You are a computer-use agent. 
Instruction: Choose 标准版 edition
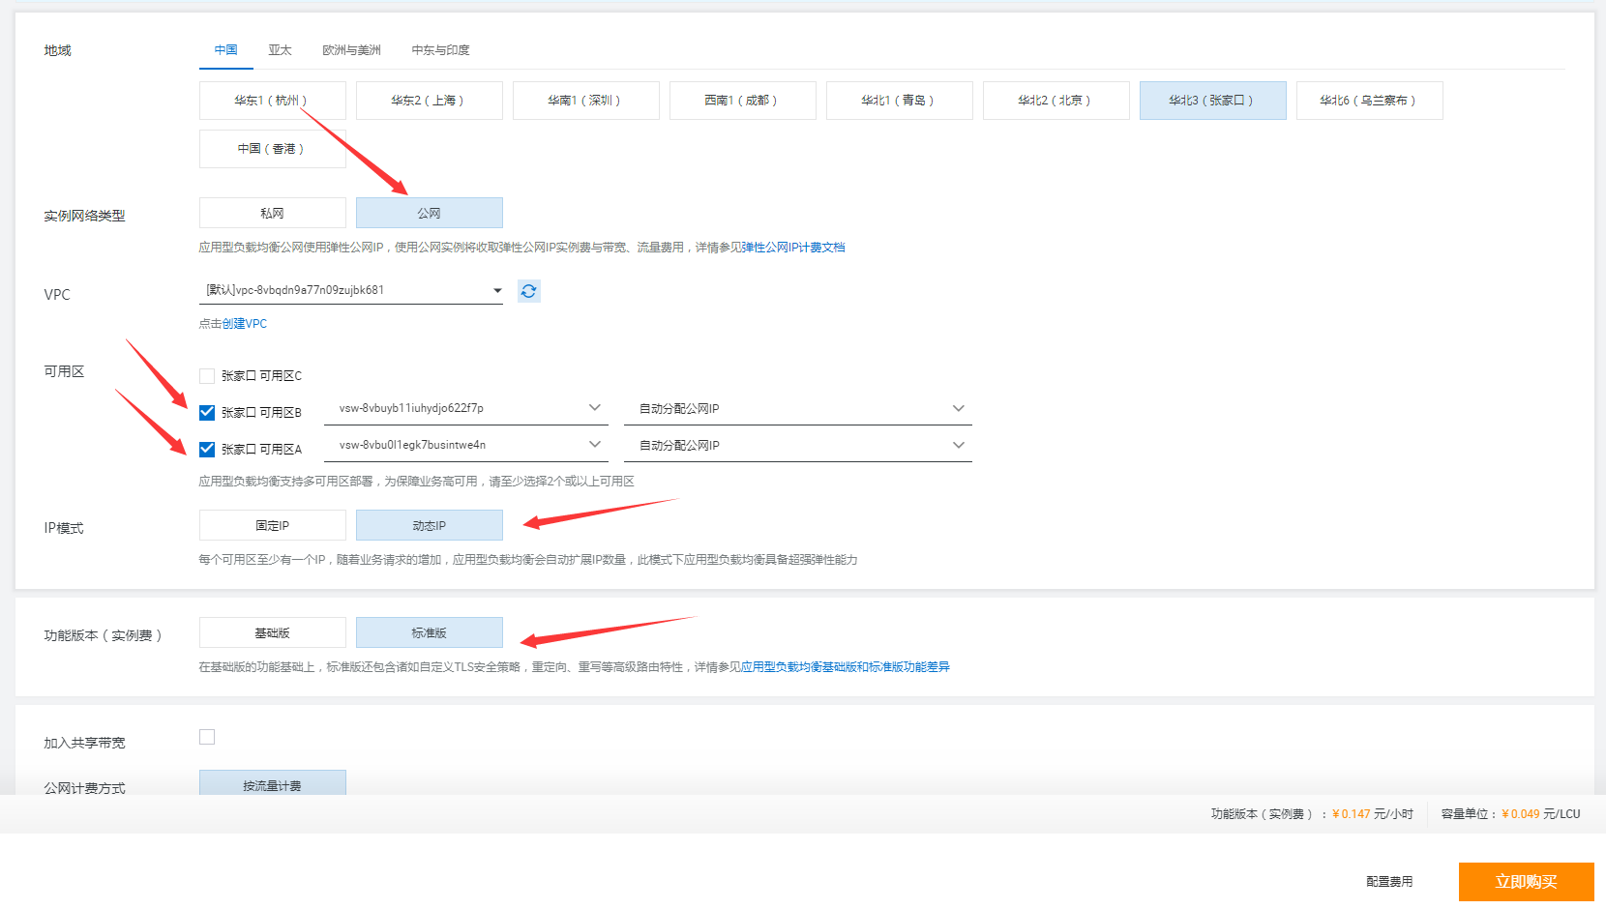tap(430, 632)
